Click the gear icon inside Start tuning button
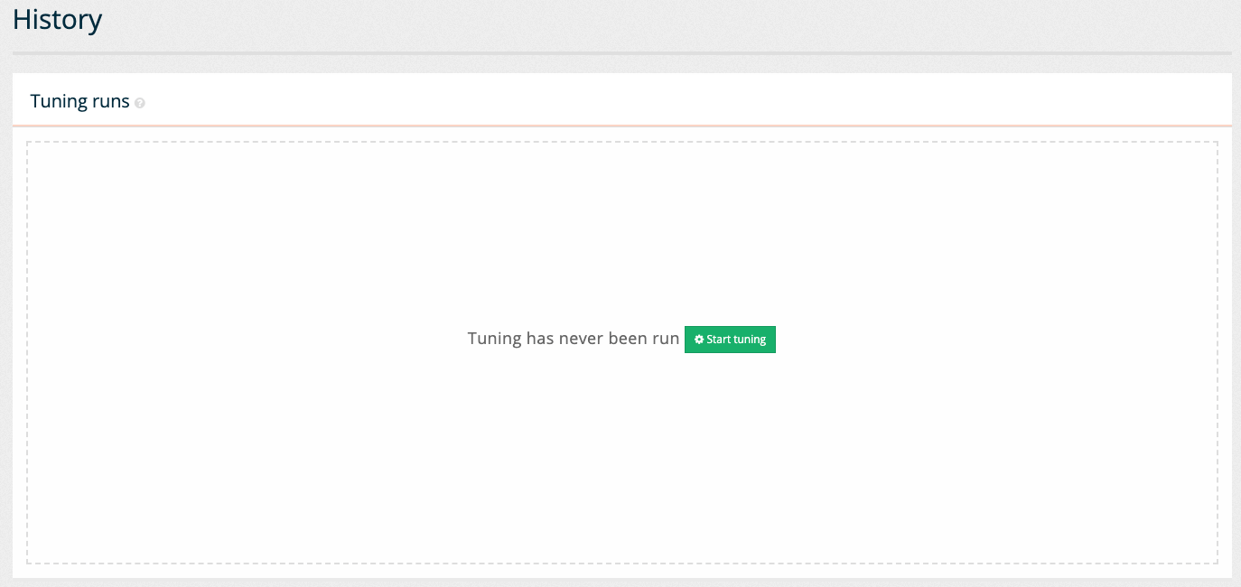Viewport: 1241px width, 587px height. click(x=698, y=340)
